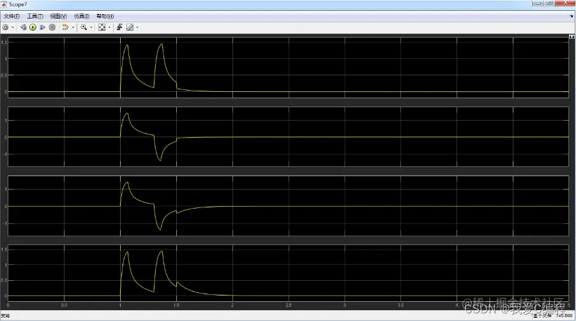Expand the measurements dropdown arrow
The image size is (576, 321).
click(137, 27)
